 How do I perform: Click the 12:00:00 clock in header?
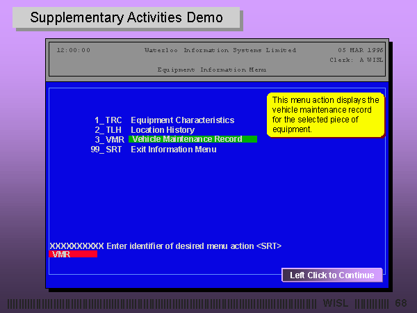coord(74,50)
